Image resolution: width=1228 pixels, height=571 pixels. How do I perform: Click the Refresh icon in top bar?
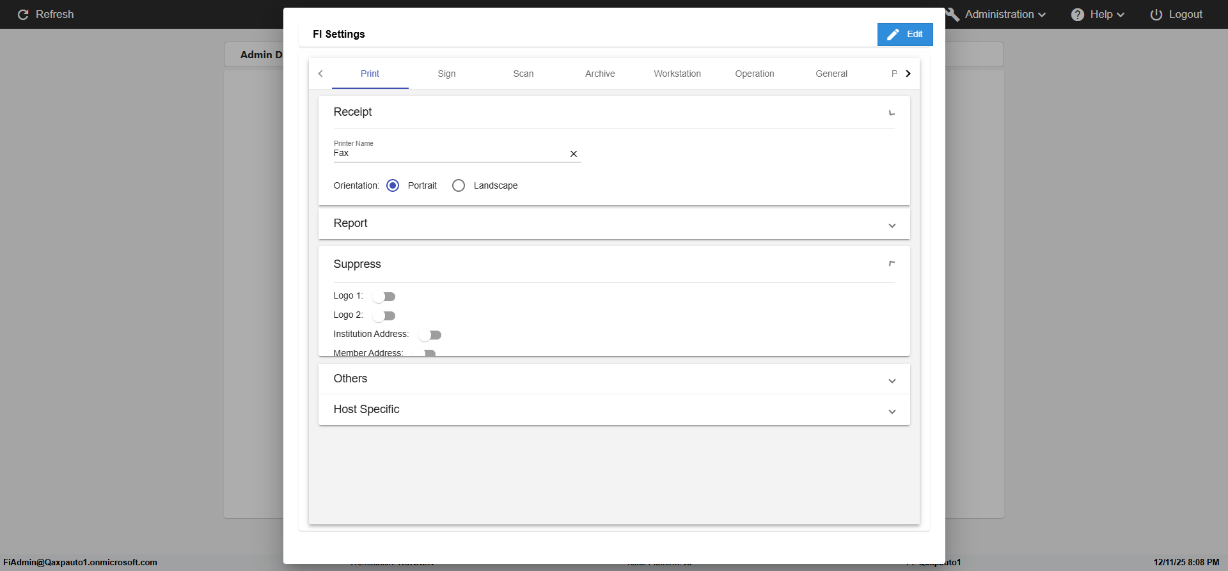23,15
